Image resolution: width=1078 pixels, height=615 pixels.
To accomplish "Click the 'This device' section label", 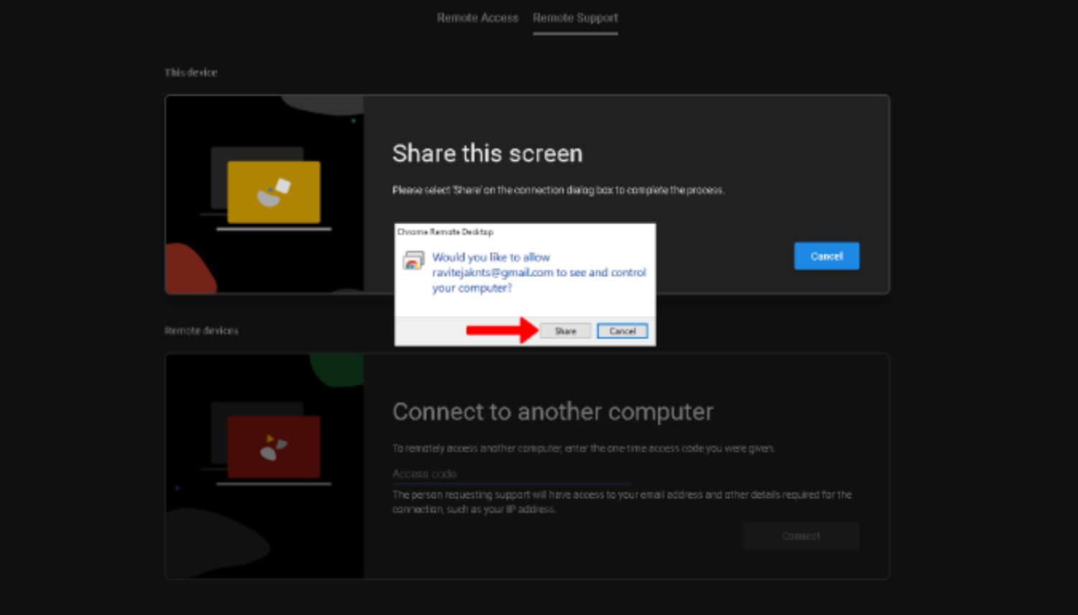I will 190,73.
